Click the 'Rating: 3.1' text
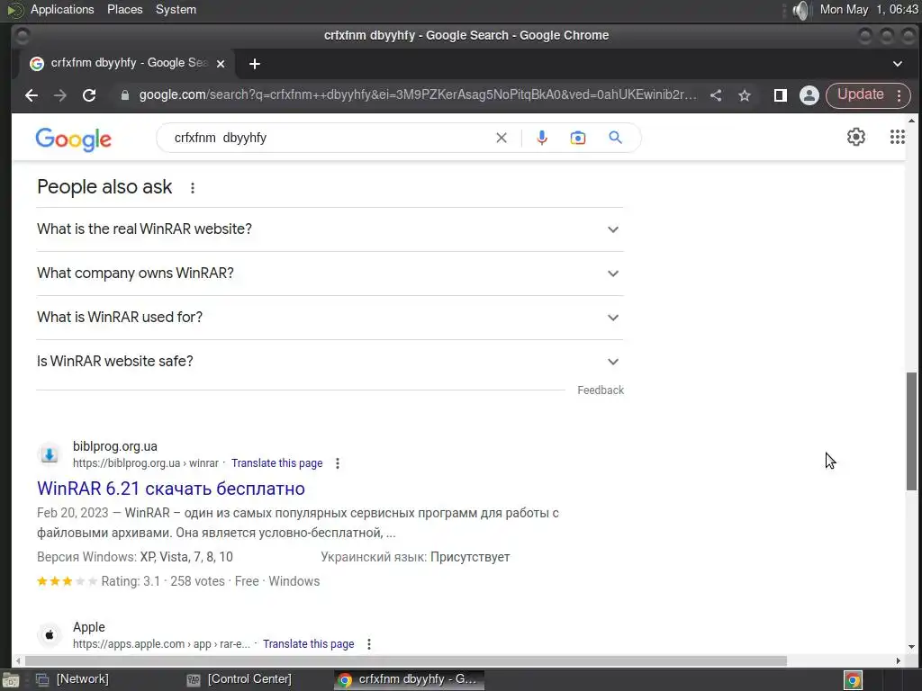922x691 pixels. 131,581
